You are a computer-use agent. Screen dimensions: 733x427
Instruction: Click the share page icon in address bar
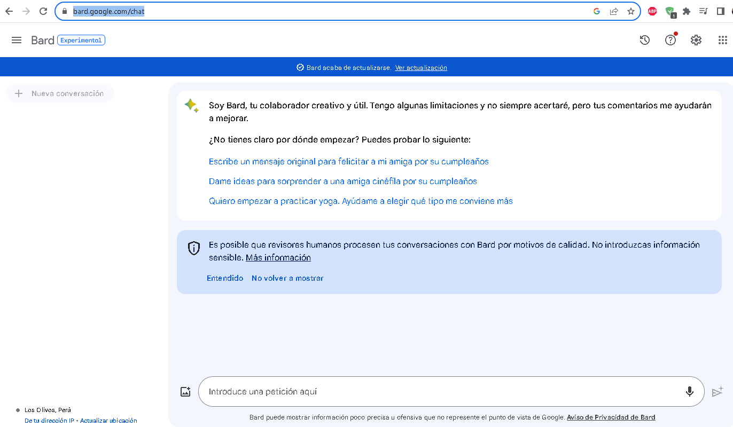(614, 11)
